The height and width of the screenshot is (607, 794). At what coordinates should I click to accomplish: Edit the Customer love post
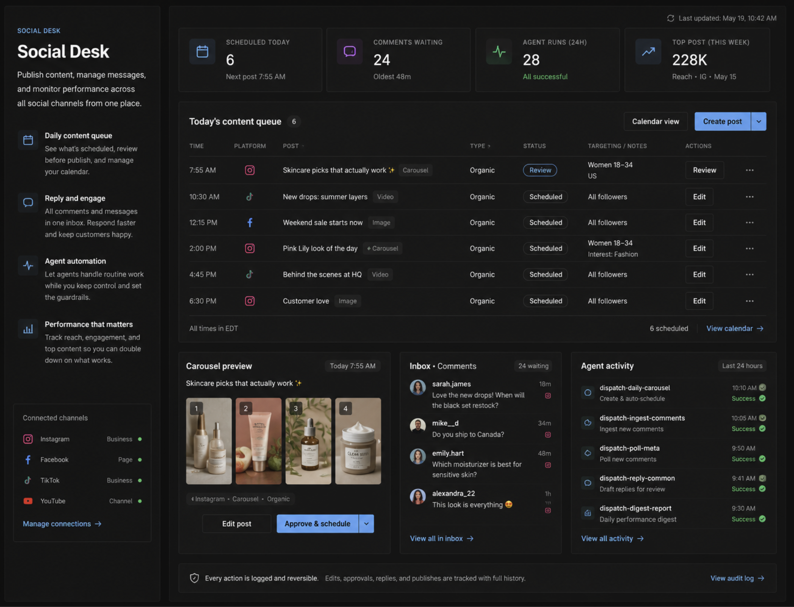pos(699,301)
